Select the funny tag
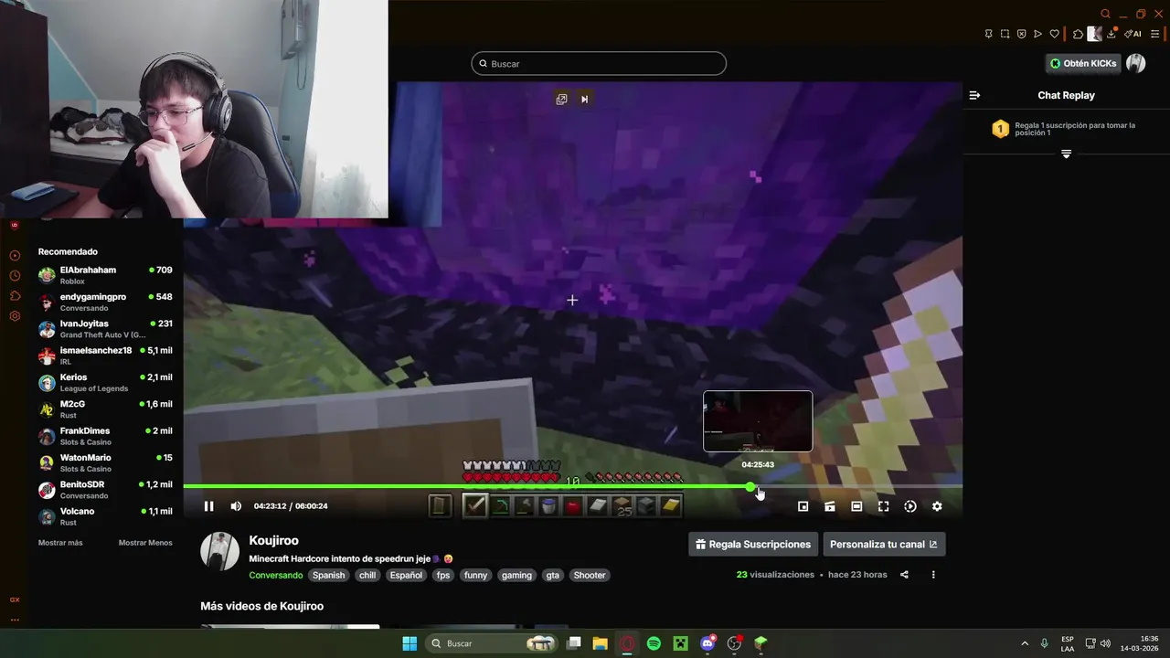This screenshot has width=1170, height=658. pyautogui.click(x=475, y=575)
